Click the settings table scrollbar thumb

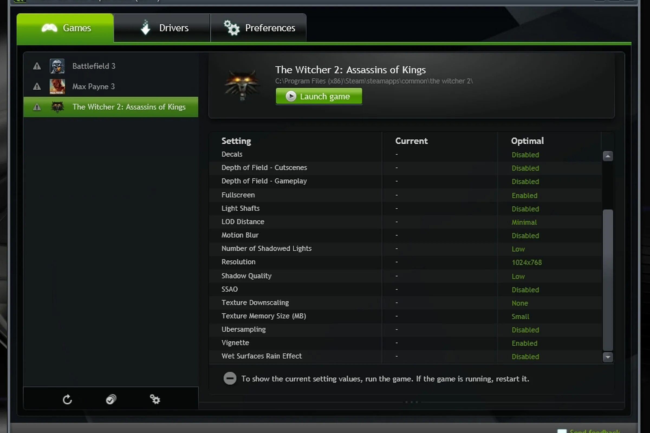click(608, 280)
